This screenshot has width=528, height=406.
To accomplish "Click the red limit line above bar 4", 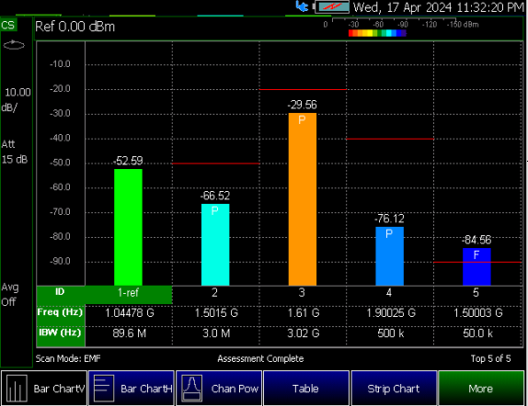I will coord(390,139).
